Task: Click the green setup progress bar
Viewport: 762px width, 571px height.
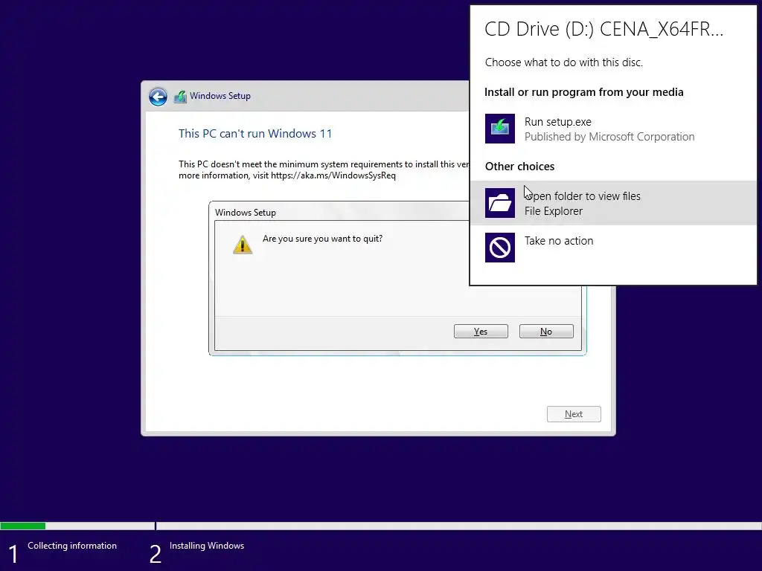Action: tap(23, 526)
